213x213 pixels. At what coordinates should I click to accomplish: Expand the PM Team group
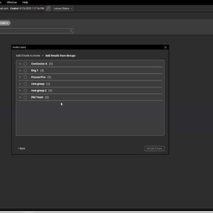[20, 97]
